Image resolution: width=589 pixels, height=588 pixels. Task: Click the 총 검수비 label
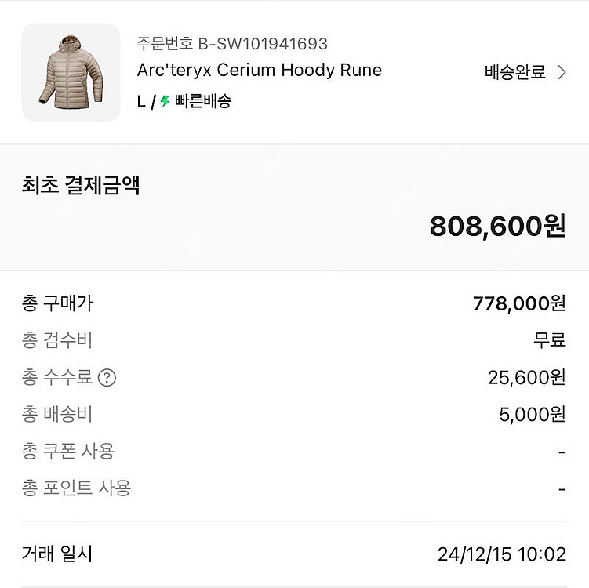(x=57, y=340)
